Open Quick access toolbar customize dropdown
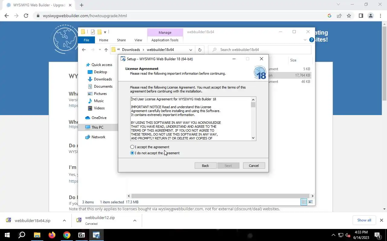 tap(105, 32)
